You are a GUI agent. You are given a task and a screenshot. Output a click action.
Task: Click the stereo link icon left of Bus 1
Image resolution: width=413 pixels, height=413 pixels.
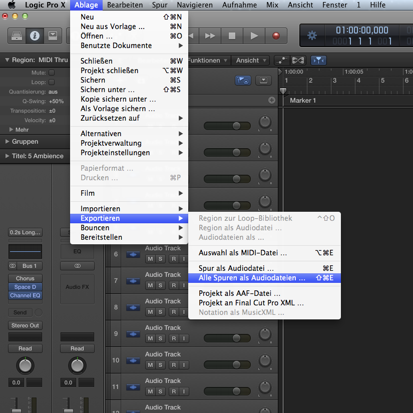(13, 266)
